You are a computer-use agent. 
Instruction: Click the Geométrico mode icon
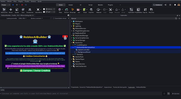point(38,10)
